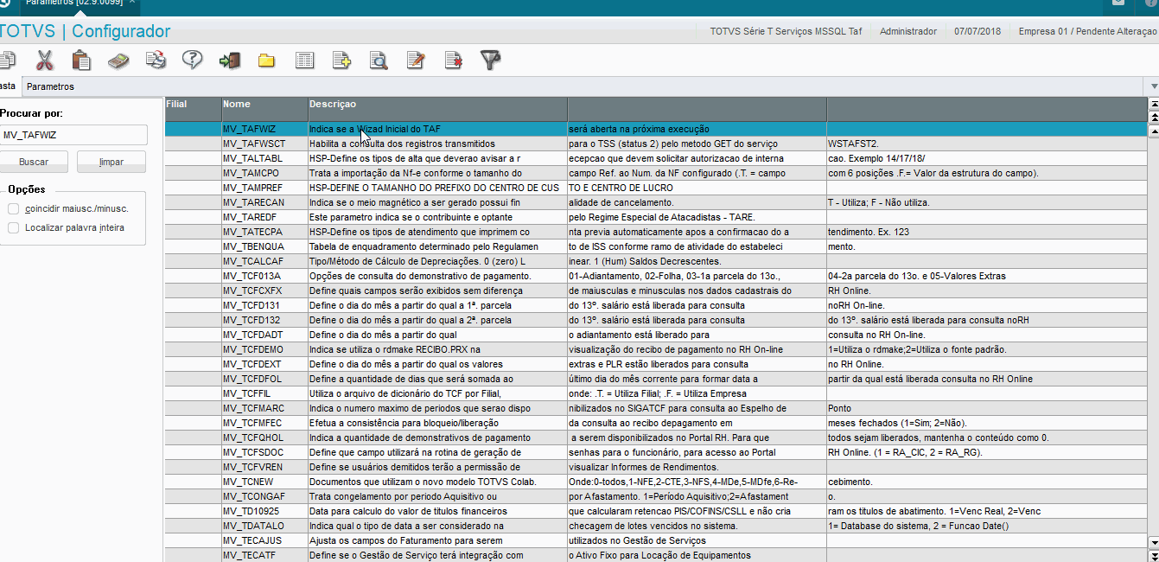Click the copy documents icon in toolbar
The image size is (1159, 562).
click(7, 61)
